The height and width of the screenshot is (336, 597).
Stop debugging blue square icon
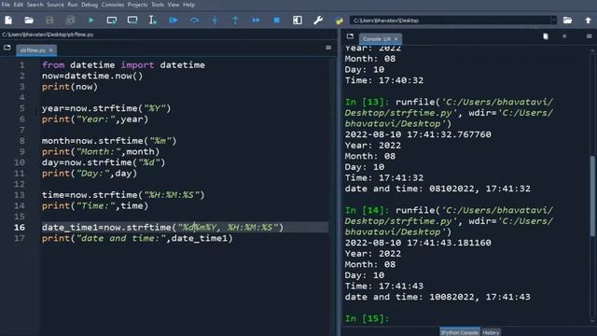click(277, 21)
